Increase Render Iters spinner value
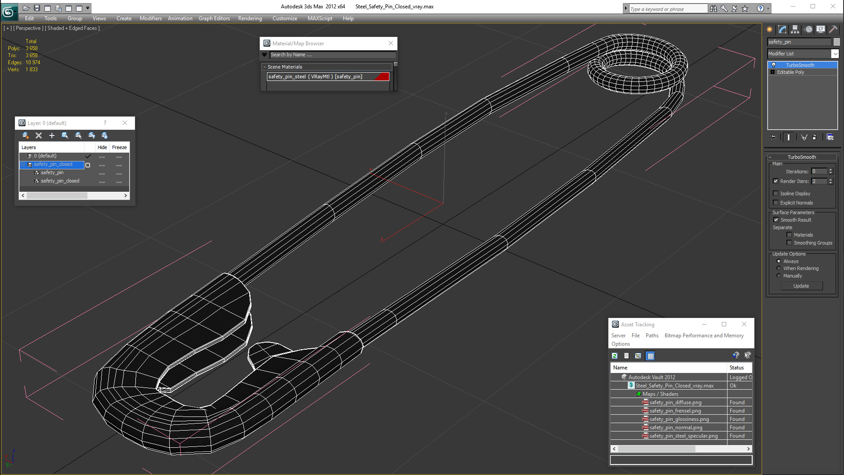The image size is (844, 475). coord(831,179)
